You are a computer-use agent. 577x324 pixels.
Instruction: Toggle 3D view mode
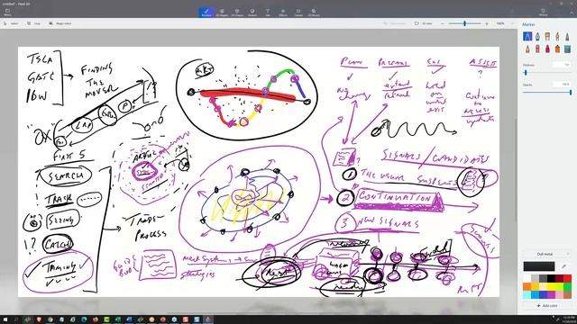(x=423, y=23)
